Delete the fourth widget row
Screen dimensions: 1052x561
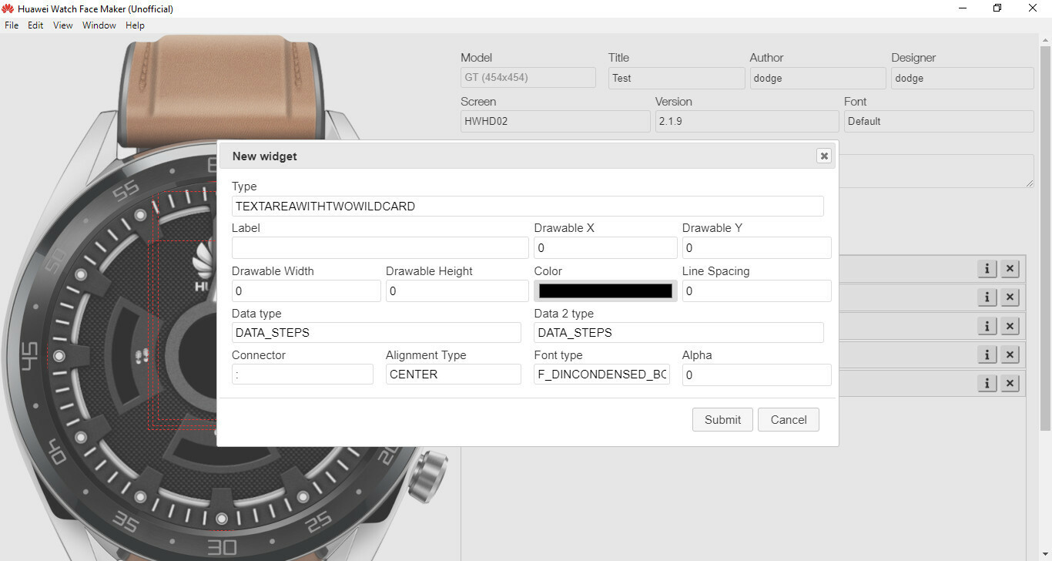point(1010,354)
